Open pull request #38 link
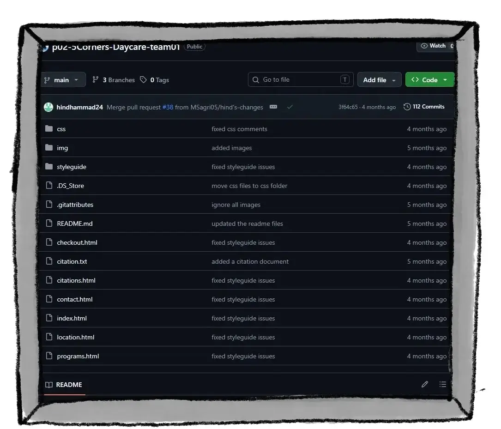The width and height of the screenshot is (501, 429). point(168,107)
